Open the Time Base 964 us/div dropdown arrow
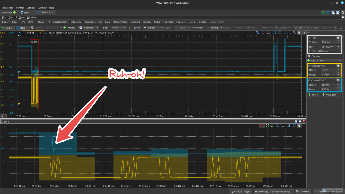This screenshot has width=345, height=194. [x=339, y=47]
